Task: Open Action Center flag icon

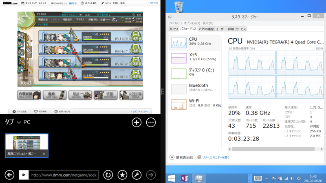Action: [x=273, y=178]
